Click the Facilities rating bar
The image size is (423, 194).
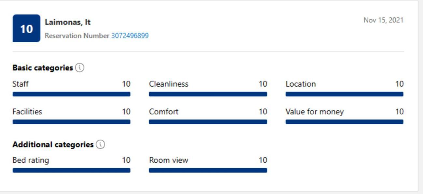71,122
